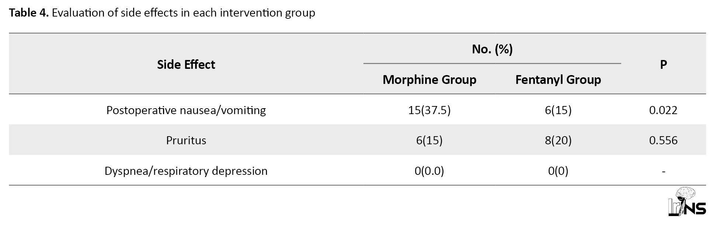The height and width of the screenshot is (226, 713).
Task: Click the Postoperative nausea/vomiting row label
Action: pyautogui.click(x=186, y=110)
